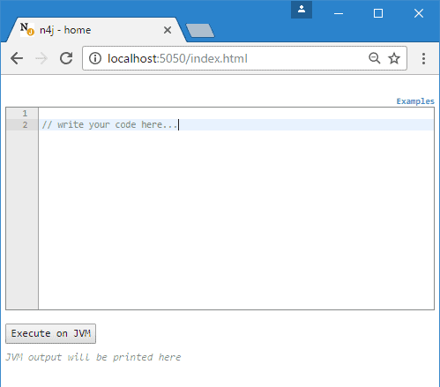Click the 'JVM output will be printed here' text
The width and height of the screenshot is (440, 387).
[x=93, y=357]
